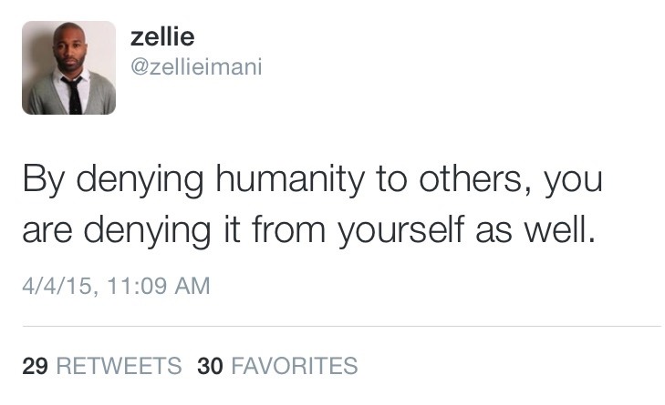Click the word RETWEETS

[x=119, y=366]
